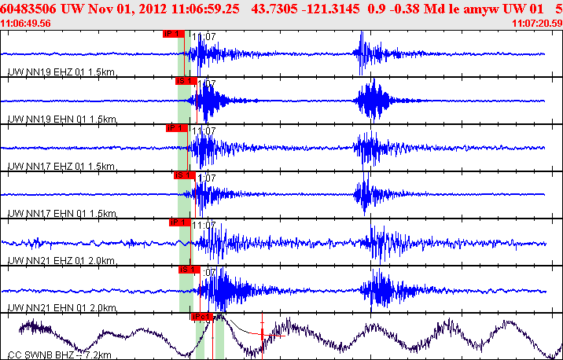Click the 'UW NN21 EHZ 01 2.0km' channel label

pos(61,261)
